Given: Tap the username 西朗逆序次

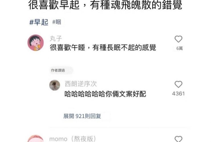Looking at the screenshot, I should pos(81,84).
